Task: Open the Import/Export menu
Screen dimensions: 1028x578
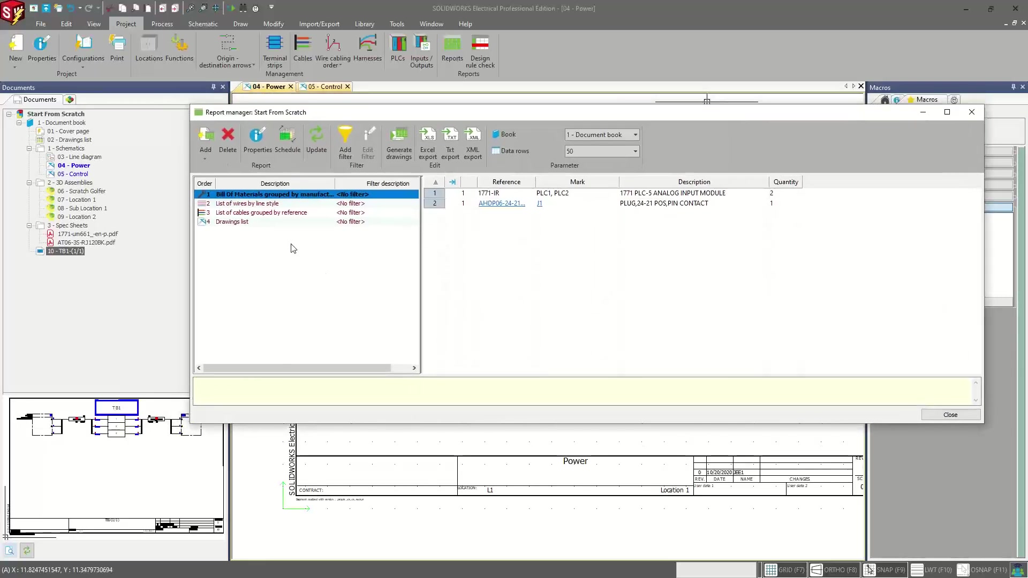Action: 319,24
